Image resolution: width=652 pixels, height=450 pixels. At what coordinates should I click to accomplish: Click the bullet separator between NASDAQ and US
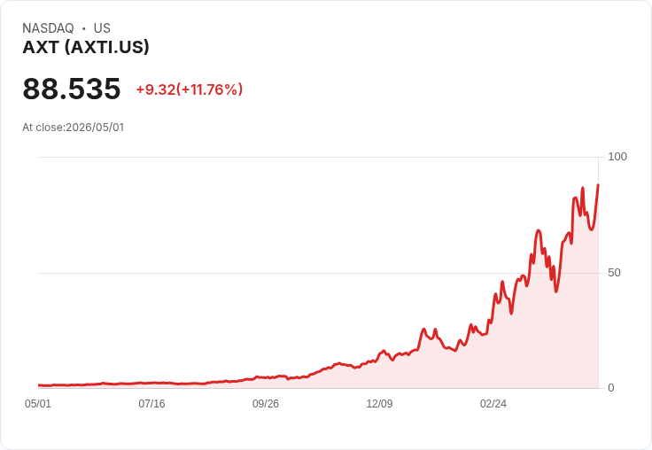coord(84,28)
